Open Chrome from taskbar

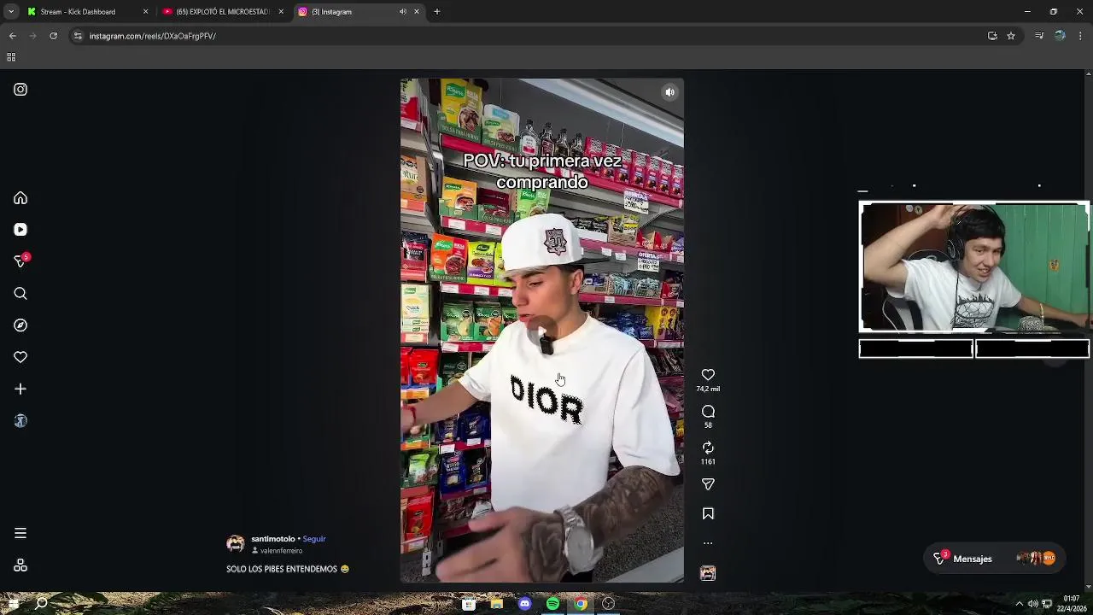point(581,604)
